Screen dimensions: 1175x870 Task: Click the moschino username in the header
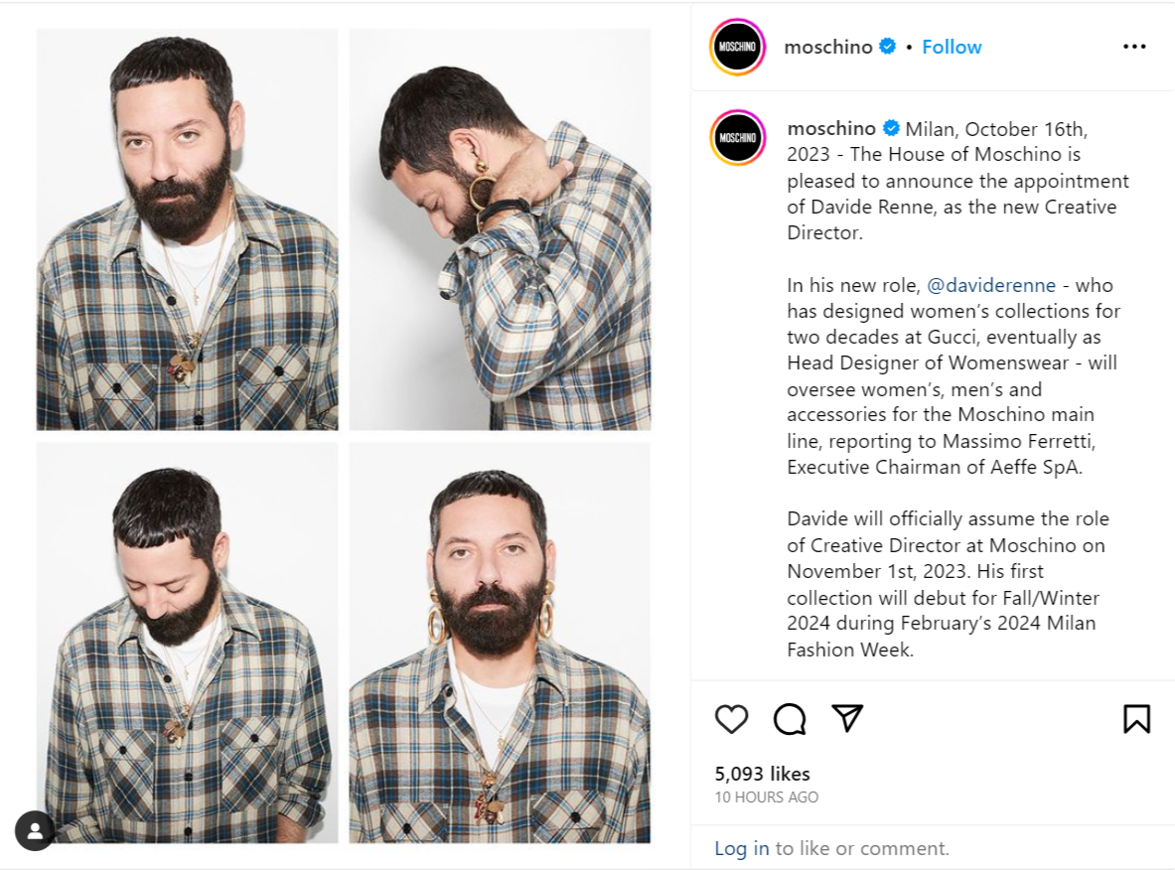[828, 47]
